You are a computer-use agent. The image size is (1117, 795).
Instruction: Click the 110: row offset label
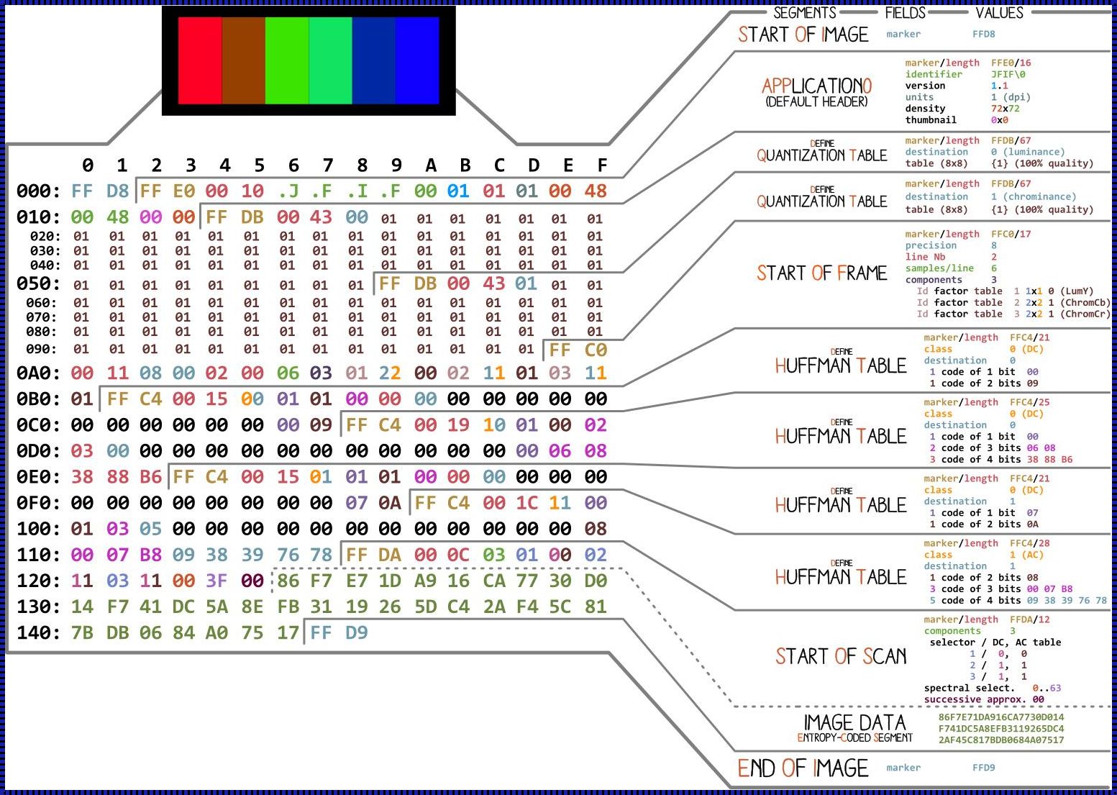(39, 555)
